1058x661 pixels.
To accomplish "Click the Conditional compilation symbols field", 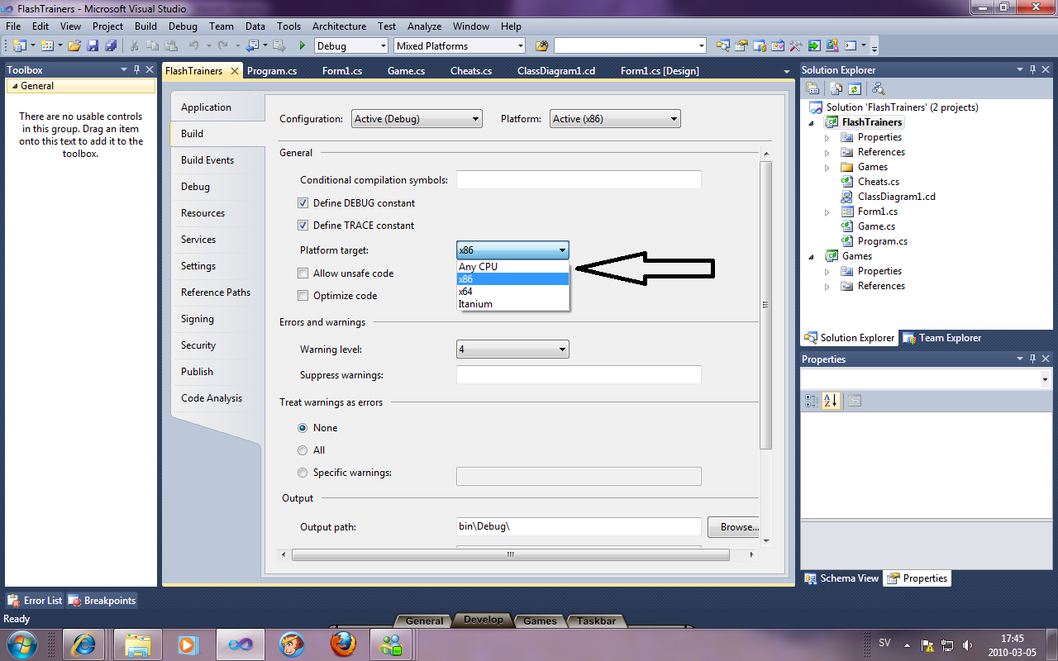I will pos(579,180).
